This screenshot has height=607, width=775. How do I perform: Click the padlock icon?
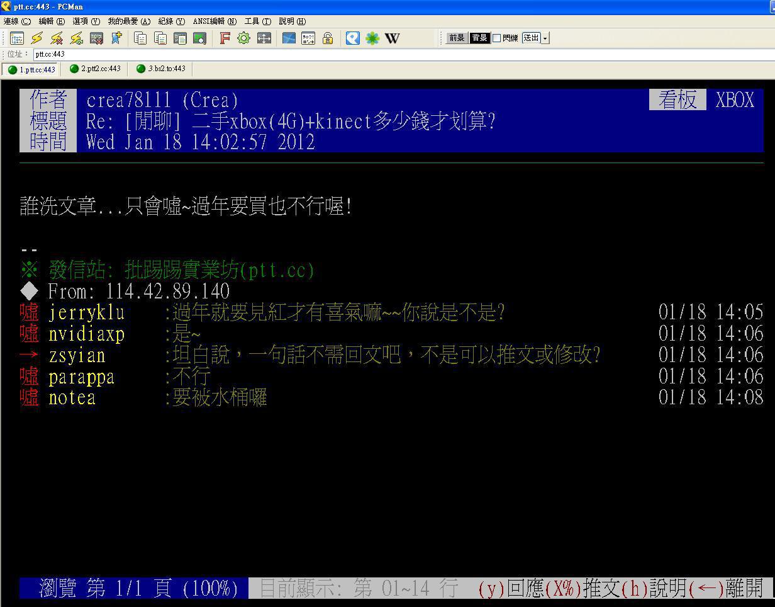point(328,38)
